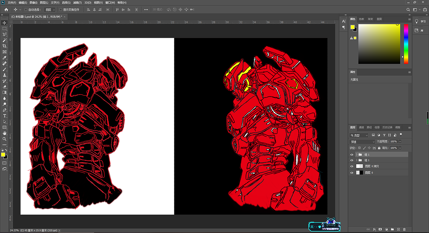
Task: Expand the second 组 1 group
Action: pyautogui.click(x=356, y=160)
